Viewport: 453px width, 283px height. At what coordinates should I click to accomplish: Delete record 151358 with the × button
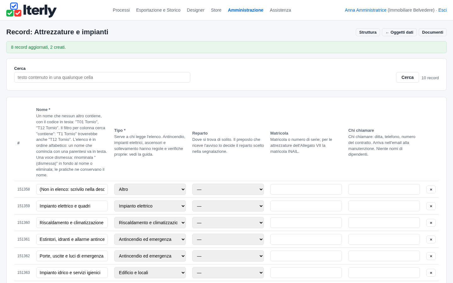431,189
